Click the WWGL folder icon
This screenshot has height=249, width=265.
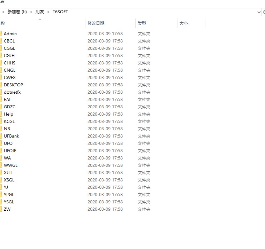click(x=1, y=165)
